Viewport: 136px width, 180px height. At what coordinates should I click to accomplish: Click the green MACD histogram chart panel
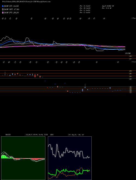(23, 158)
